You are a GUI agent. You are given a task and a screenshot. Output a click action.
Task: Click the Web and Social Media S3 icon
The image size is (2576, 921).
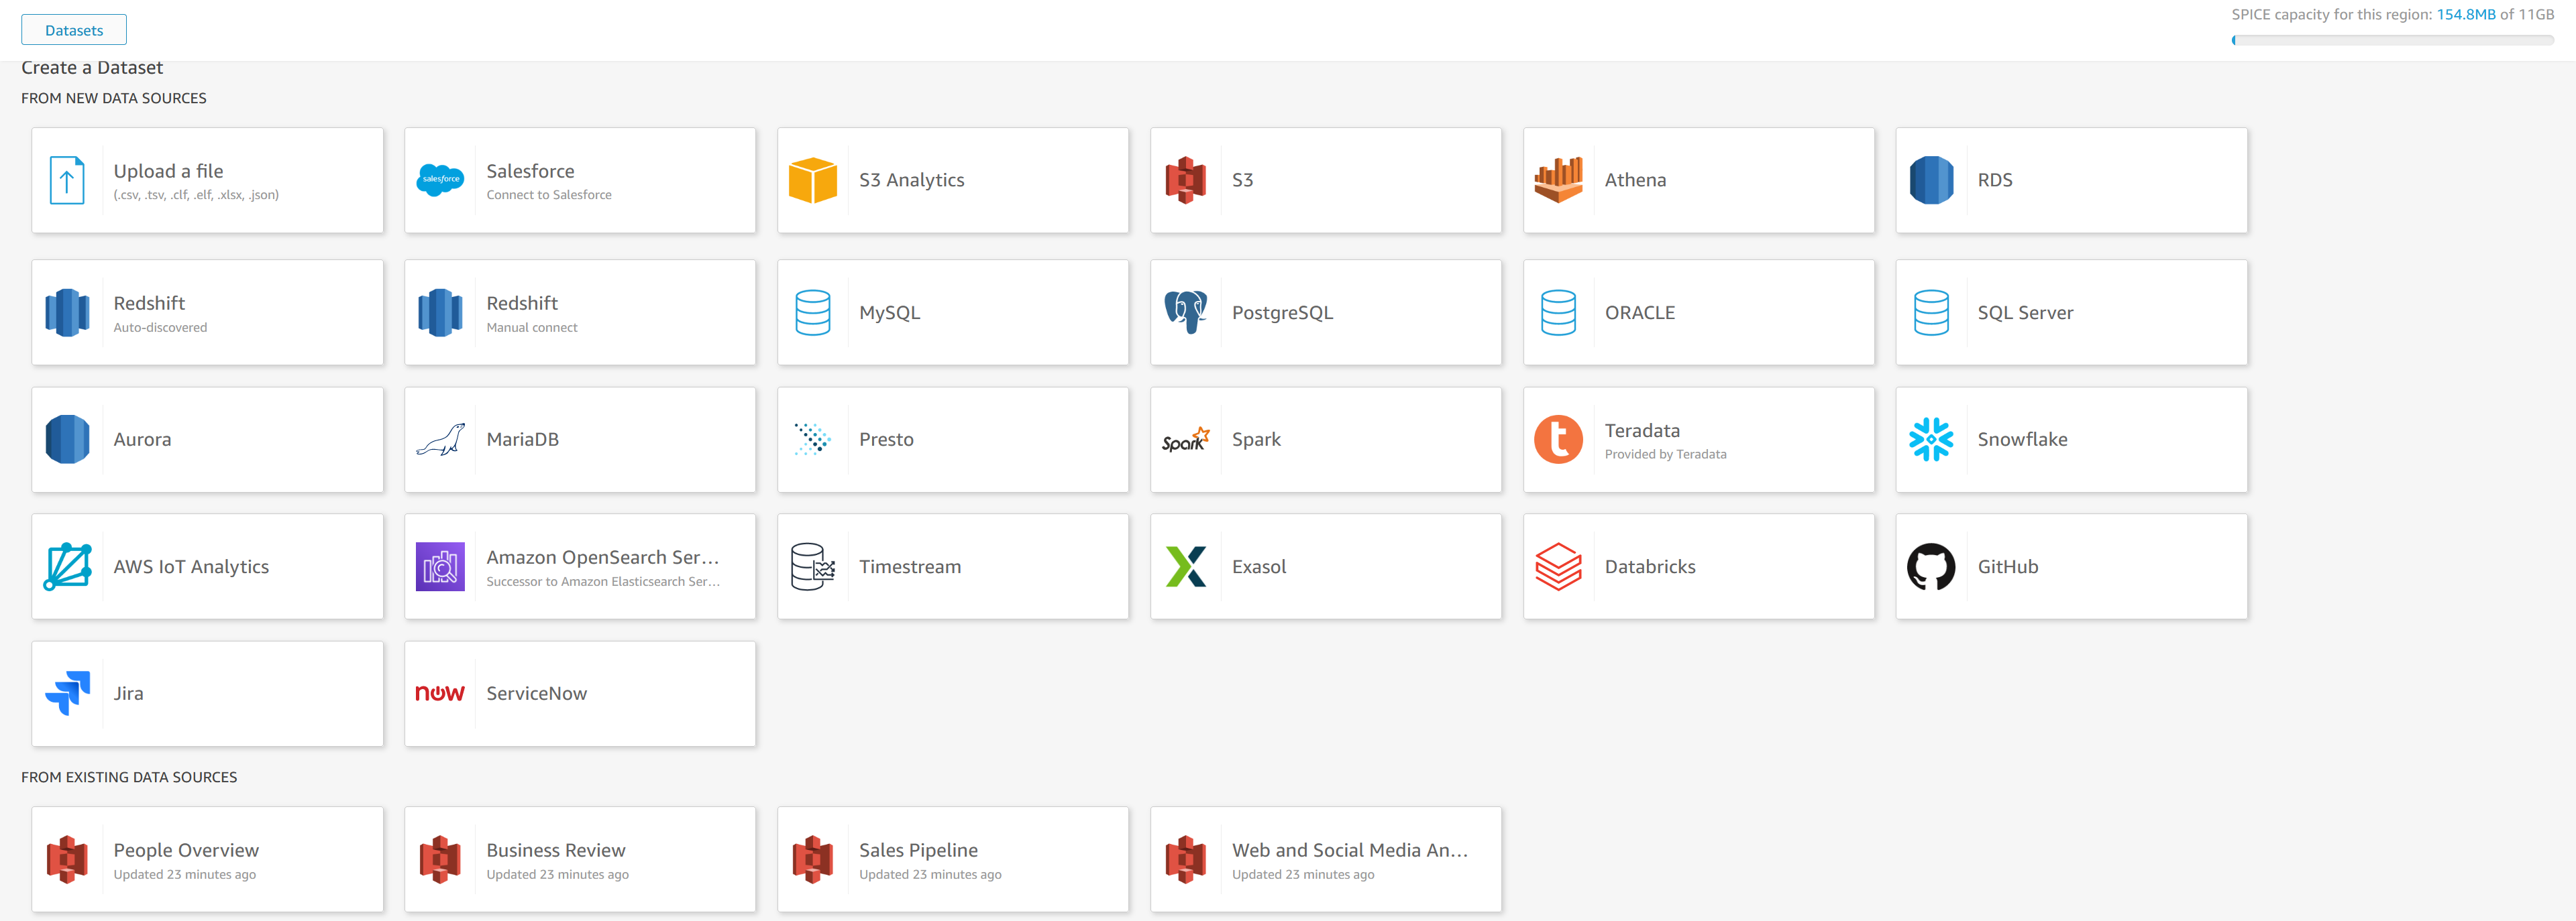(1186, 860)
